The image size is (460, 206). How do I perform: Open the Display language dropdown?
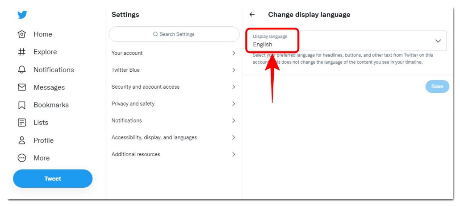tap(348, 41)
